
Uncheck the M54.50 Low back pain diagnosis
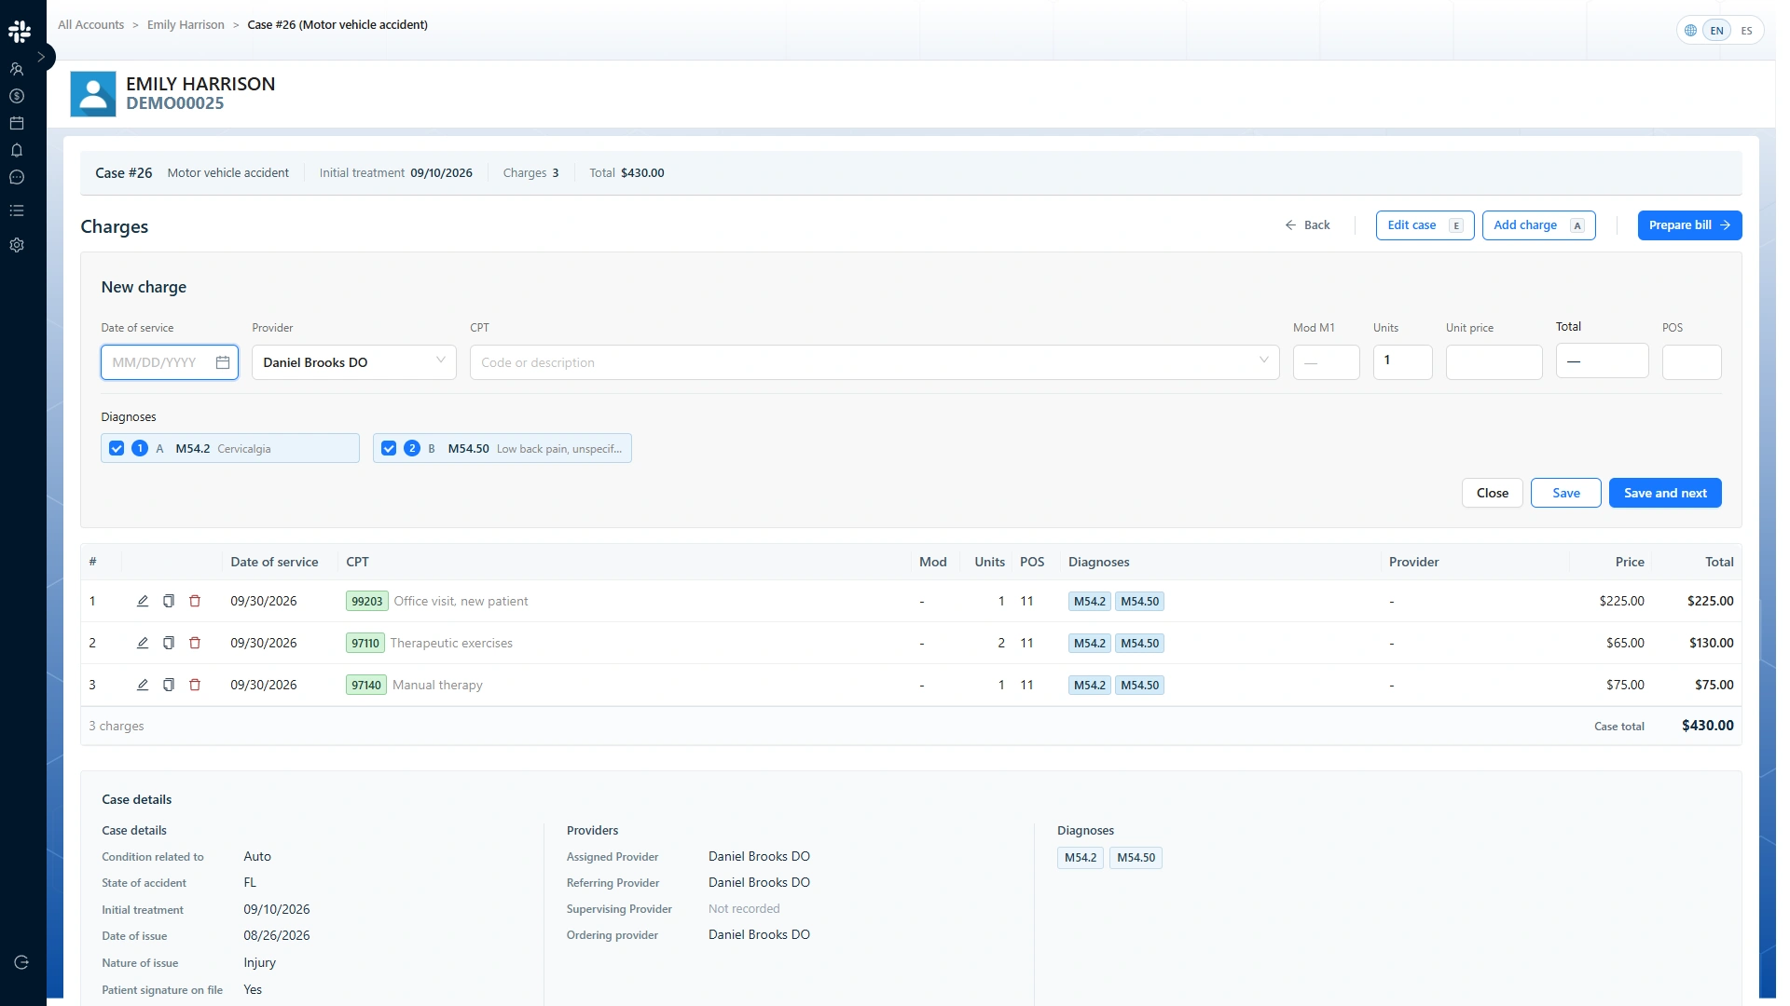(x=389, y=448)
